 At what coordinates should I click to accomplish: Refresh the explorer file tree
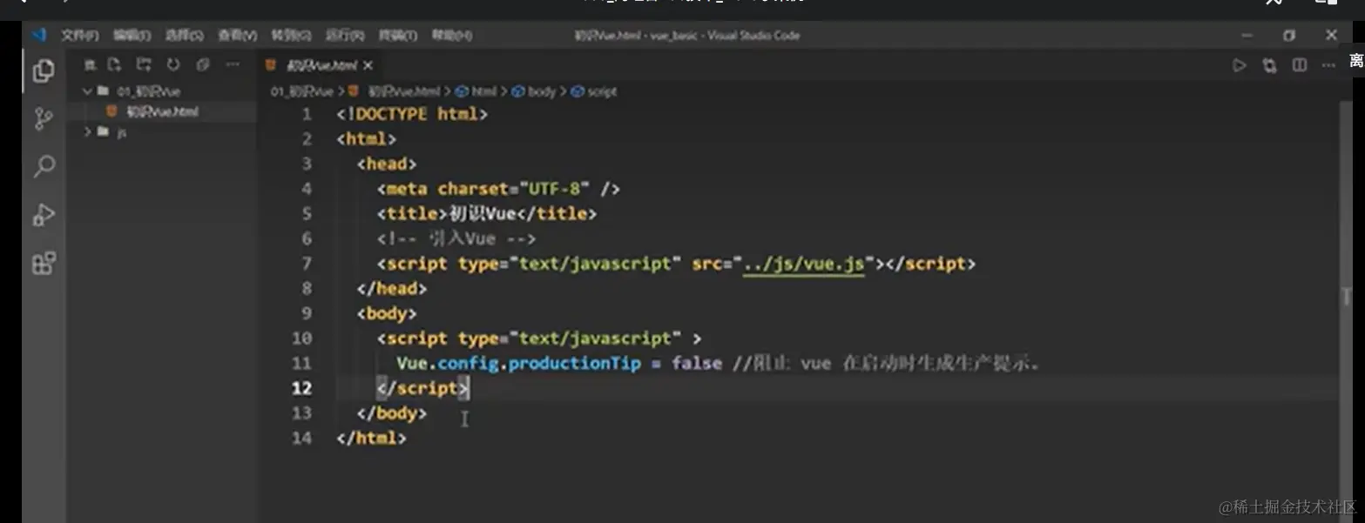(173, 65)
